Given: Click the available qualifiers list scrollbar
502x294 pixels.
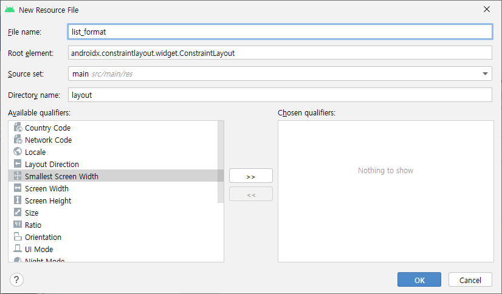Looking at the screenshot, I should [x=221, y=162].
